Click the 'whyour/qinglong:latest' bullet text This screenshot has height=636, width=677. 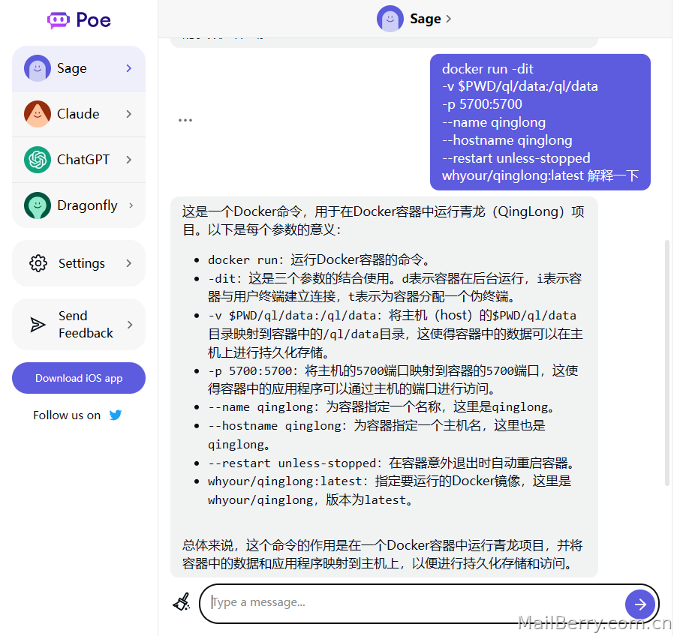pyautogui.click(x=390, y=490)
